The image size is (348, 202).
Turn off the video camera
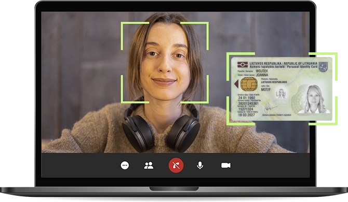(x=226, y=165)
